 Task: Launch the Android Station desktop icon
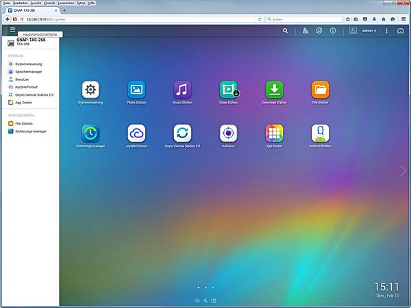(321, 133)
